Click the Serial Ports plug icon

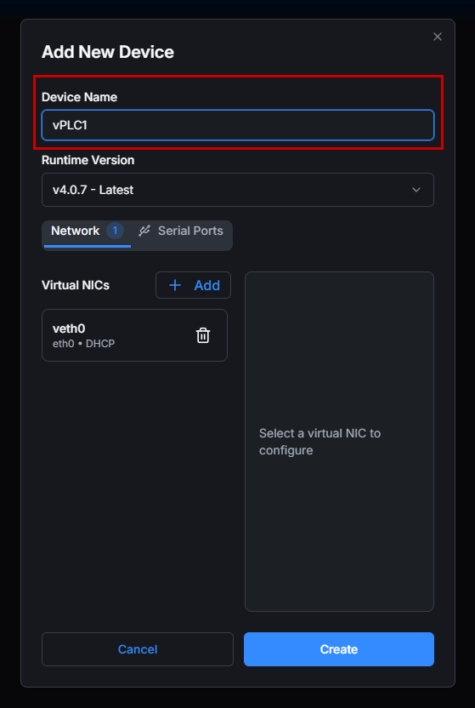tap(144, 231)
